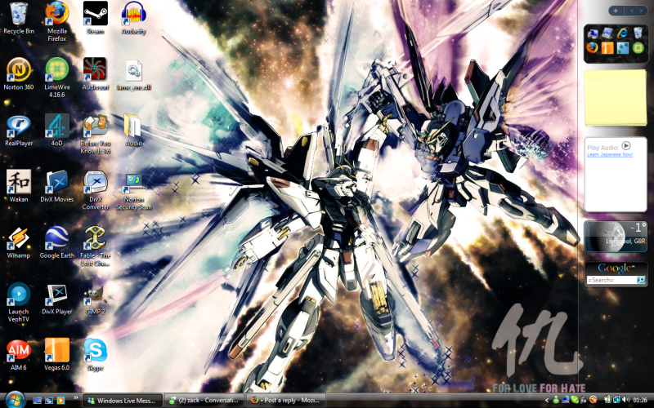654x408 pixels.
Task: Open the Liverpool, GBR weather gadget
Action: coord(616,237)
